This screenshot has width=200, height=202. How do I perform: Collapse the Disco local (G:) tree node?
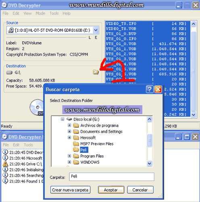(x=62, y=119)
